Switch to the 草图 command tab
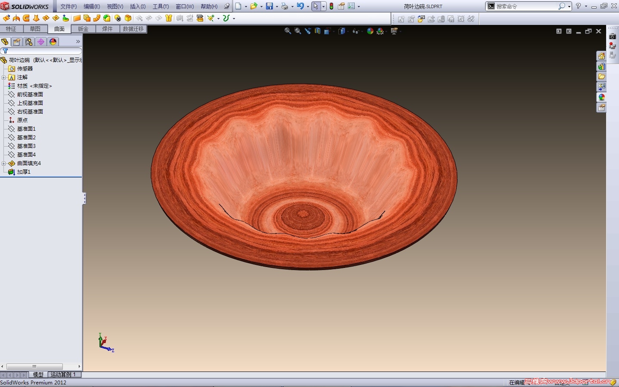Screen dimensions: 619x387 pos(35,29)
